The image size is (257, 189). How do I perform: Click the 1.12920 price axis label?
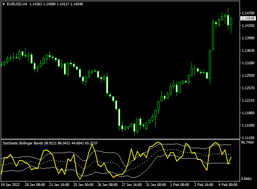click(248, 75)
